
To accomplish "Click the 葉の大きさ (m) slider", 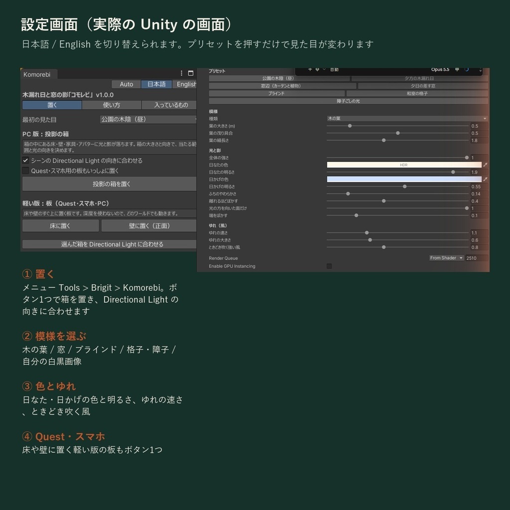I will [x=397, y=126].
